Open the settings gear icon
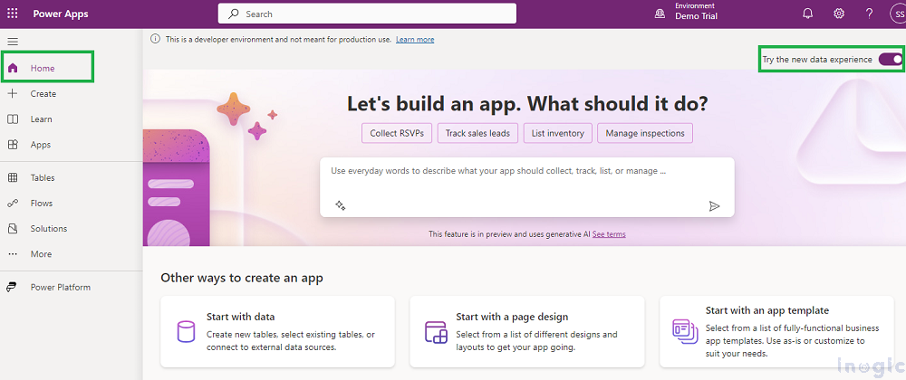Screen dimensions: 906x380 pos(839,14)
